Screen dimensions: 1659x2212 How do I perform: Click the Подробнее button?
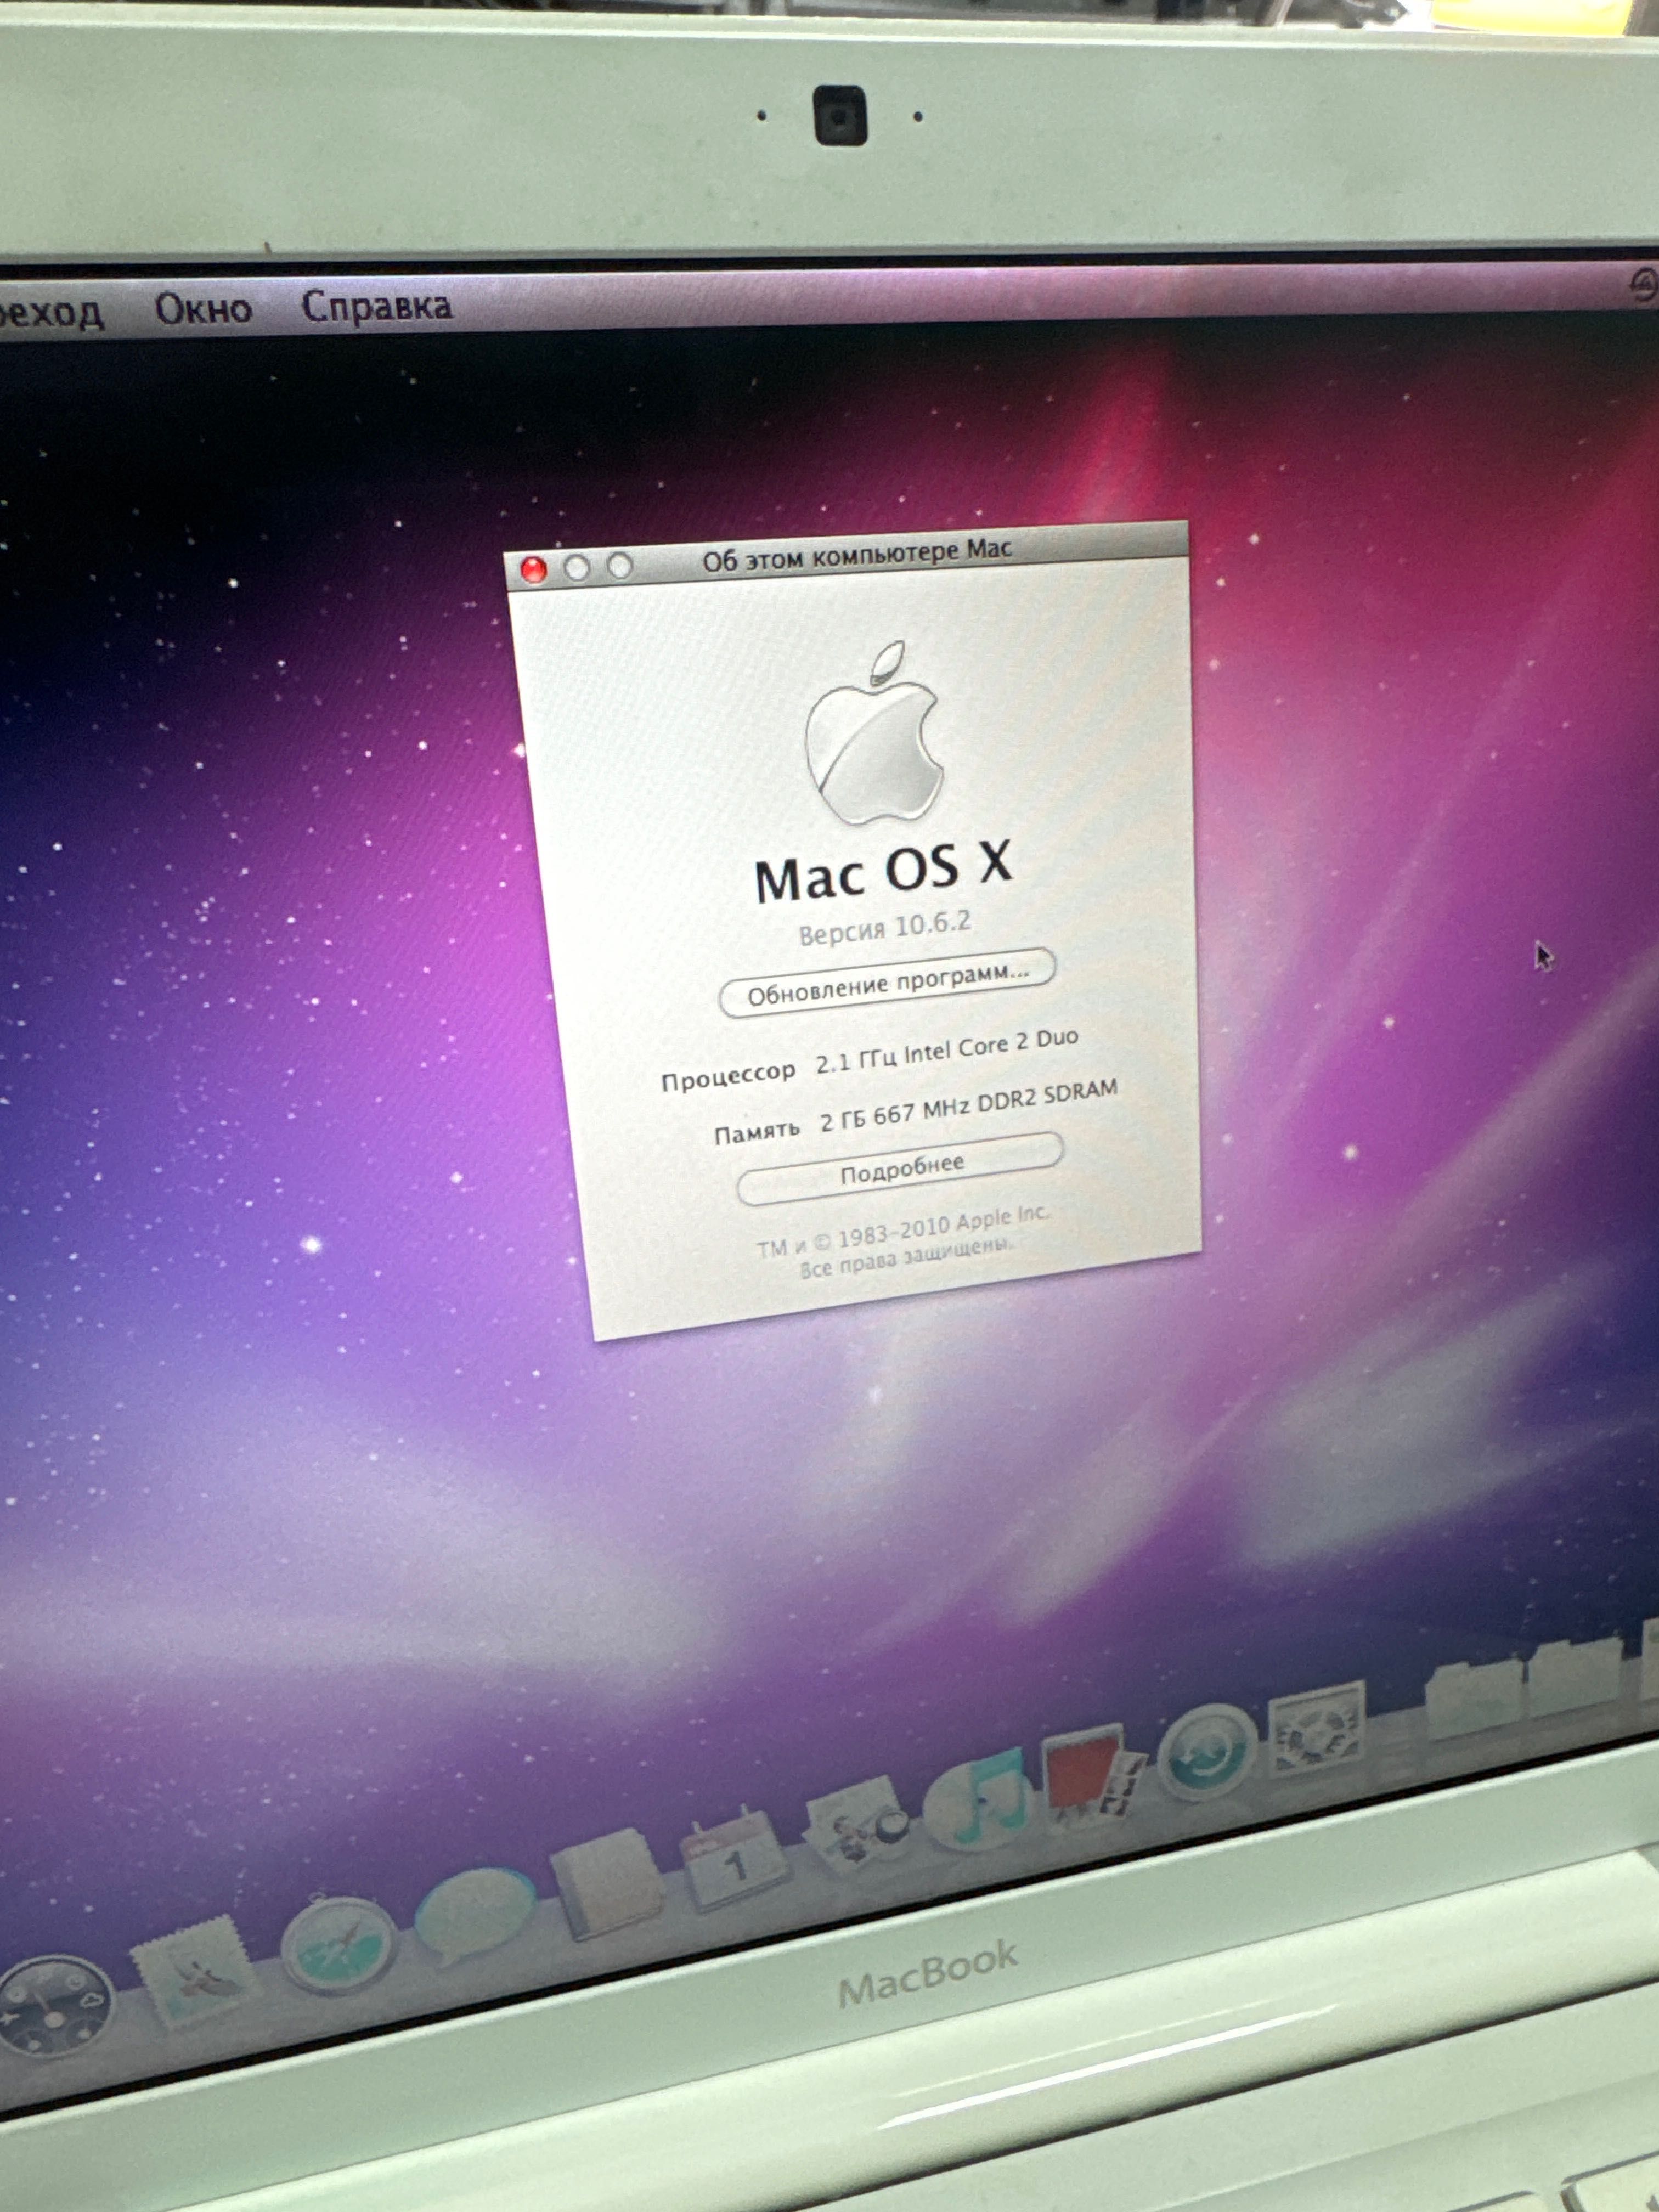click(x=901, y=1169)
